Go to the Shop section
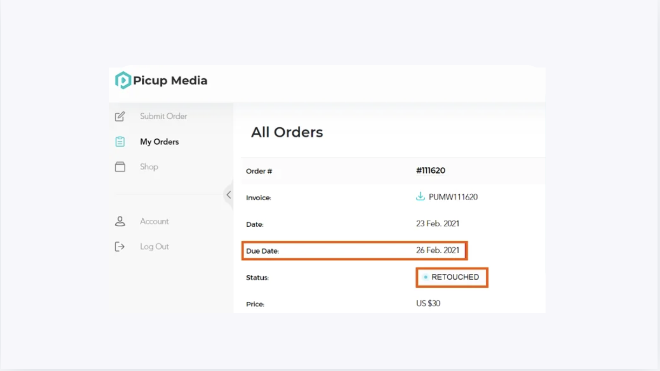660x371 pixels. 149,167
